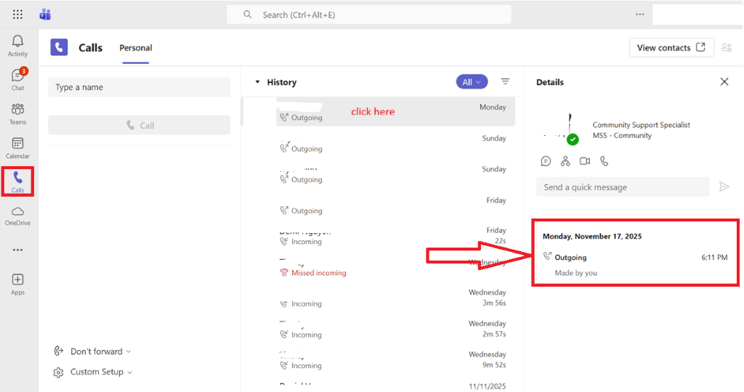Start chat with contact in Details

click(x=546, y=161)
